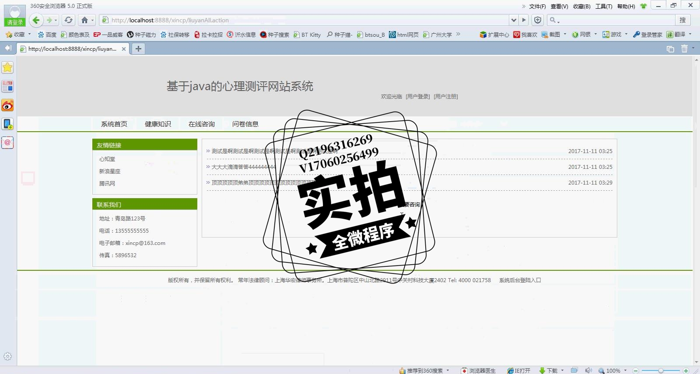Open the 工具(T) menu
The image size is (700, 374).
(604, 6)
